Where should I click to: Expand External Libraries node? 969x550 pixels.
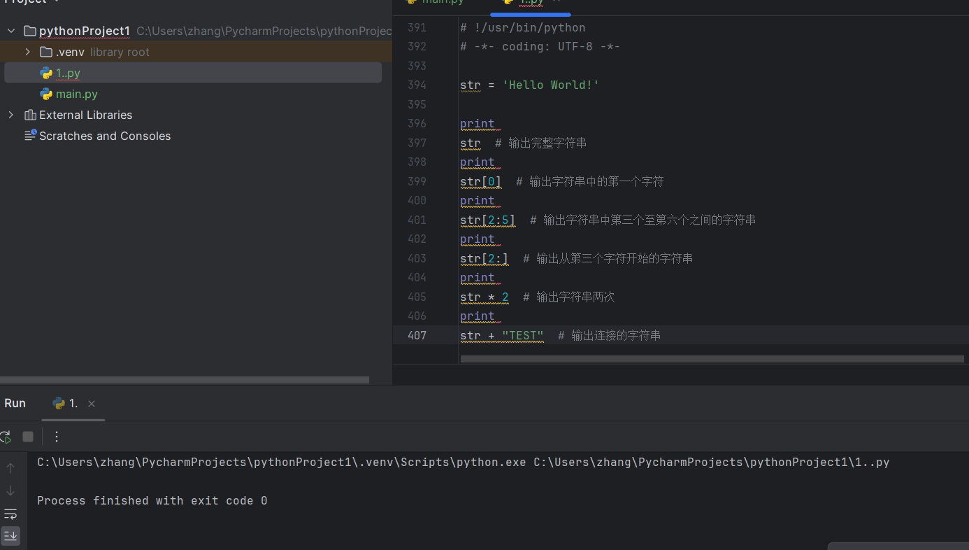11,115
